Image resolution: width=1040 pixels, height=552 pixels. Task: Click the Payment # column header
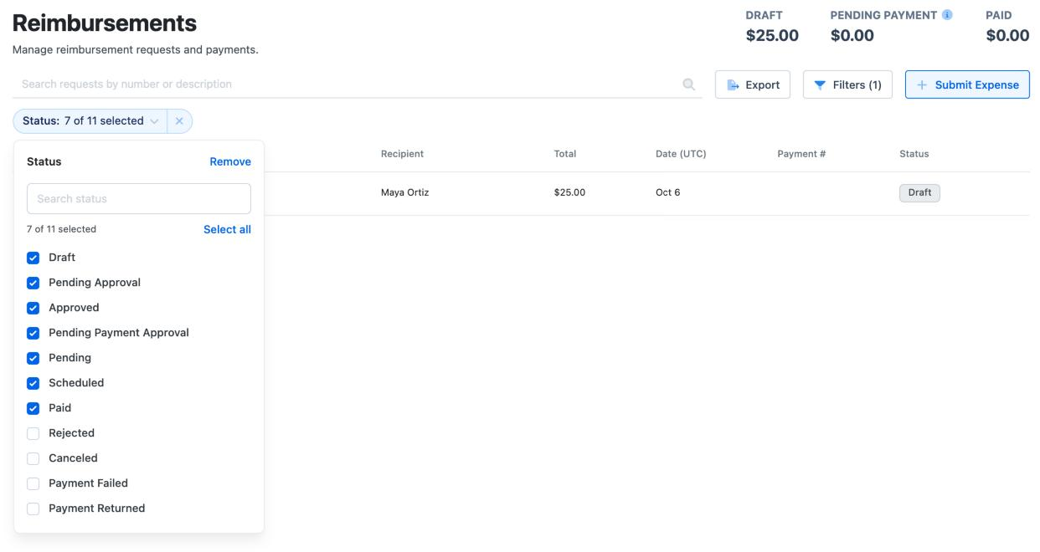point(801,154)
